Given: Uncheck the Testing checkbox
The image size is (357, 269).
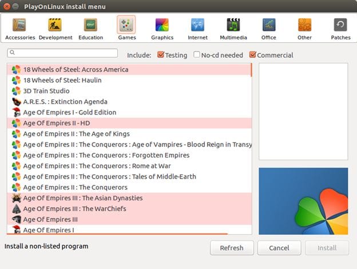Looking at the screenshot, I should 161,55.
